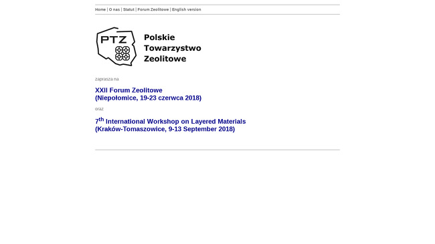This screenshot has width=435, height=244.
Task: Click the divider below navigation bar
Action: [x=217, y=15]
